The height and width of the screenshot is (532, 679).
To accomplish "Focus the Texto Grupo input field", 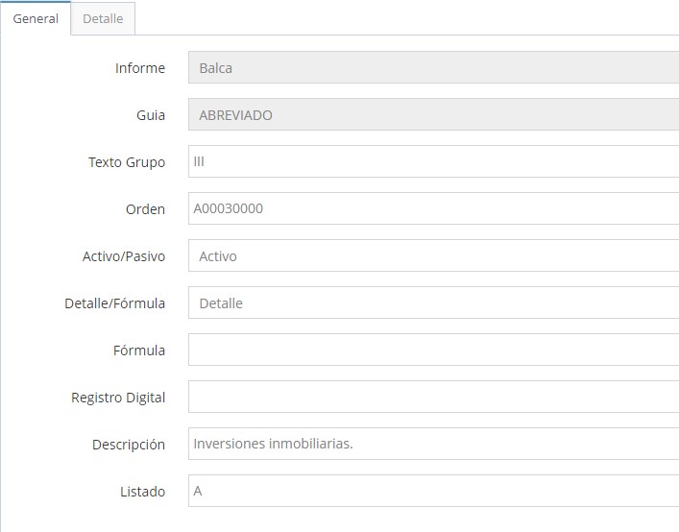I will point(432,162).
